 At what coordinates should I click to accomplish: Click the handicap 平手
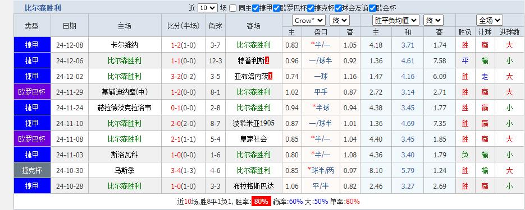pyautogui.click(x=321, y=92)
